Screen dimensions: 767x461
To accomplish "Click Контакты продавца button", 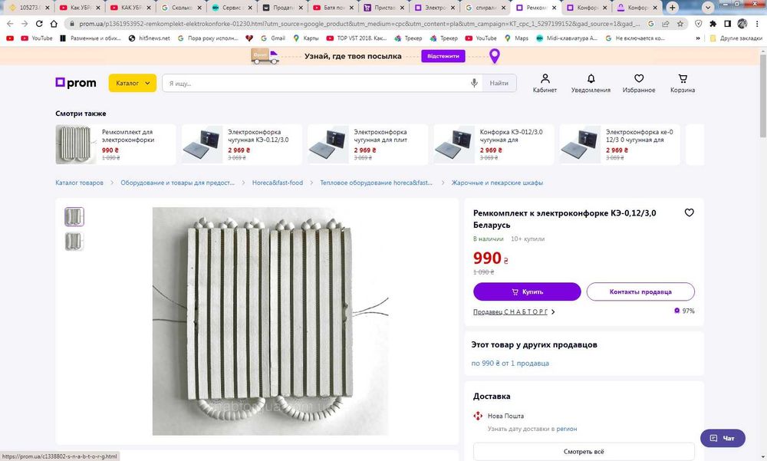I will coord(640,291).
